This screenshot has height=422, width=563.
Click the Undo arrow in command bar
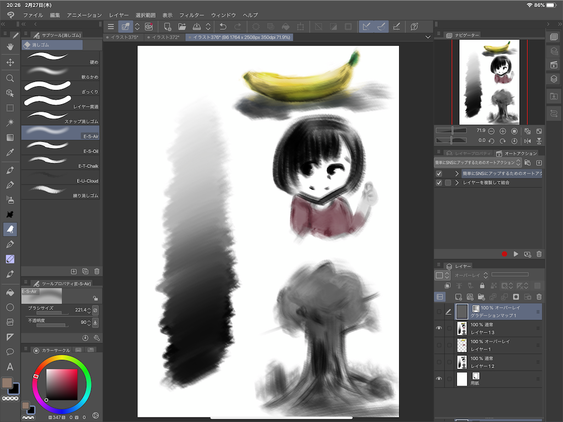point(223,26)
